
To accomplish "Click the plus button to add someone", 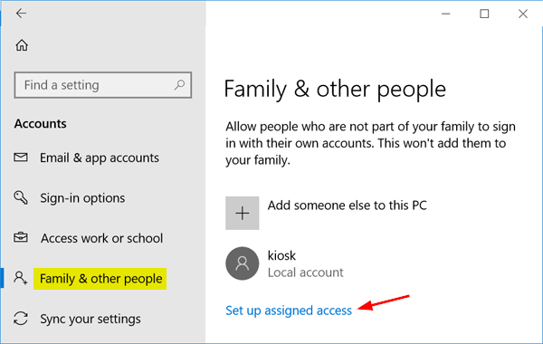I will [x=242, y=213].
